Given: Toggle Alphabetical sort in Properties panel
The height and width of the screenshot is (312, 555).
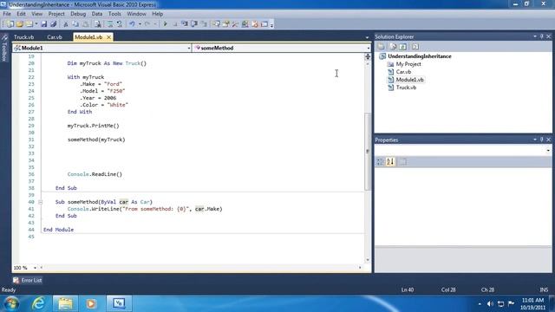Looking at the screenshot, I should (390, 162).
